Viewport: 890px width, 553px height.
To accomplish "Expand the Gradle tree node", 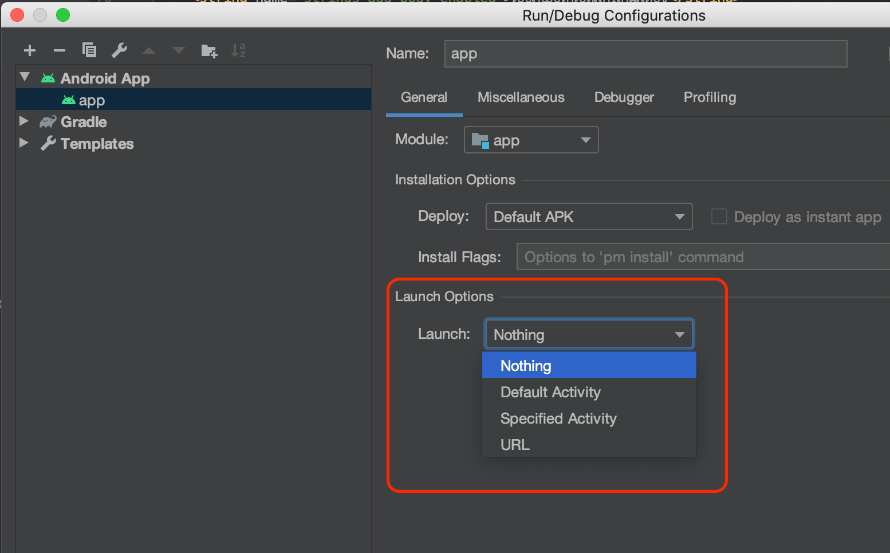I will click(x=23, y=121).
